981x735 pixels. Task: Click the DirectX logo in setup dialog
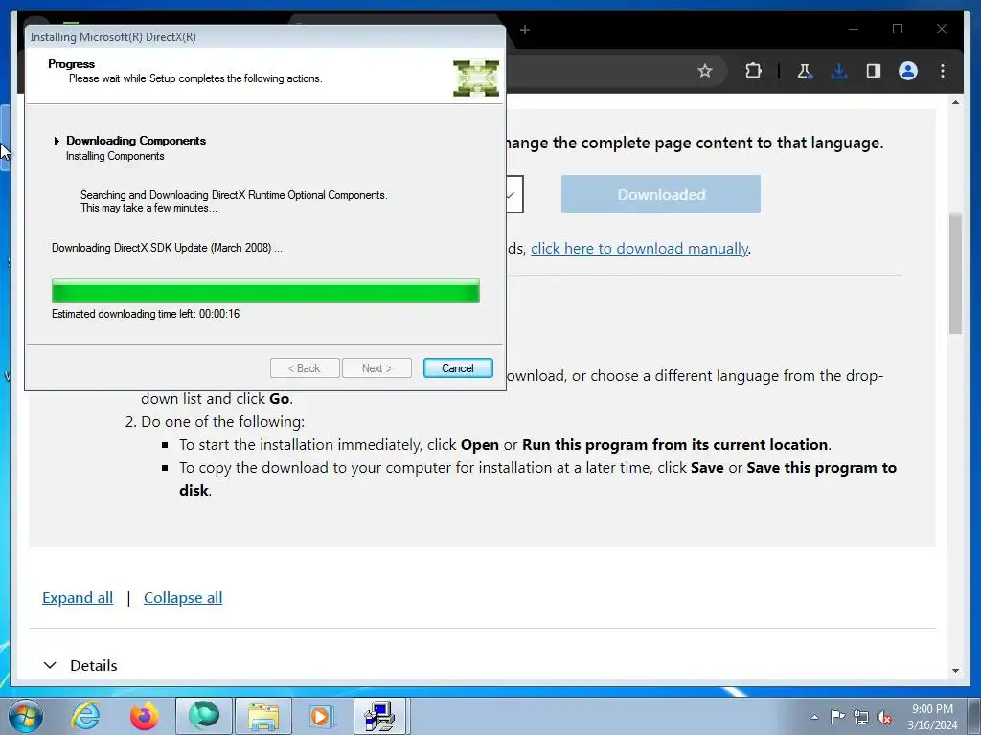tap(476, 78)
